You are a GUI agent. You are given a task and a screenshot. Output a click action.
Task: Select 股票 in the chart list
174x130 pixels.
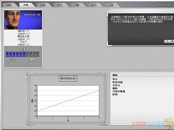click(115, 94)
